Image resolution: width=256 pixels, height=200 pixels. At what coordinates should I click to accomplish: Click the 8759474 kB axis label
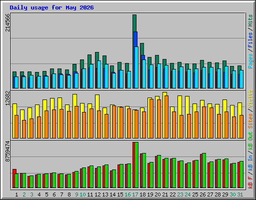click(x=7, y=151)
